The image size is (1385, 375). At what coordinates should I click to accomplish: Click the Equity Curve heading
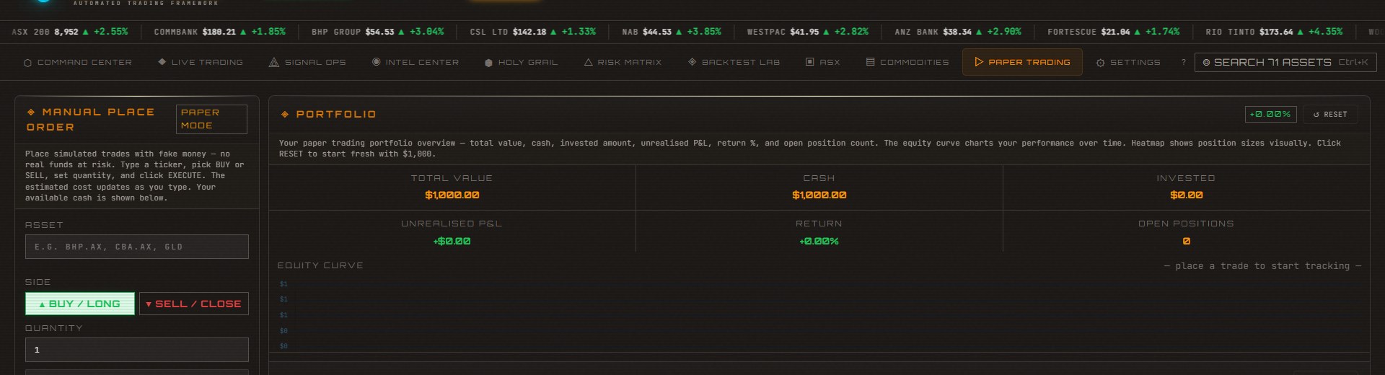coord(320,265)
